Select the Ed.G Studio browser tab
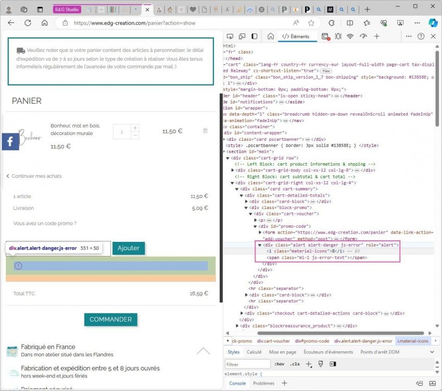The width and height of the screenshot is (442, 391). pos(67,9)
